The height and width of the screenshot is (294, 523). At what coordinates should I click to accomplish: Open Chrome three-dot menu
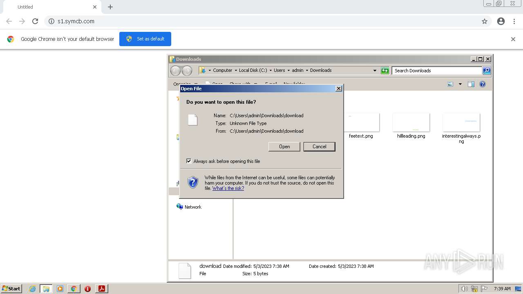click(514, 21)
